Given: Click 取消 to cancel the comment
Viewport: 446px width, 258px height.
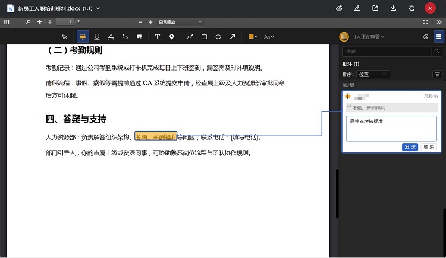Looking at the screenshot, I should point(428,146).
